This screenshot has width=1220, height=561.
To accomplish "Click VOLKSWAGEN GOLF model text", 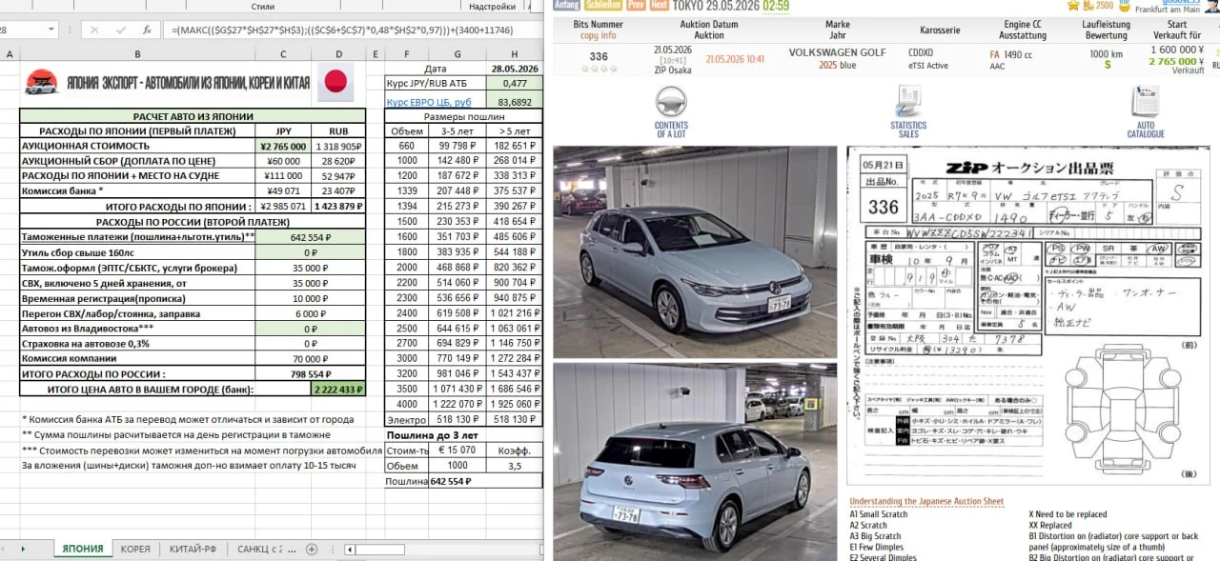I will tap(837, 52).
